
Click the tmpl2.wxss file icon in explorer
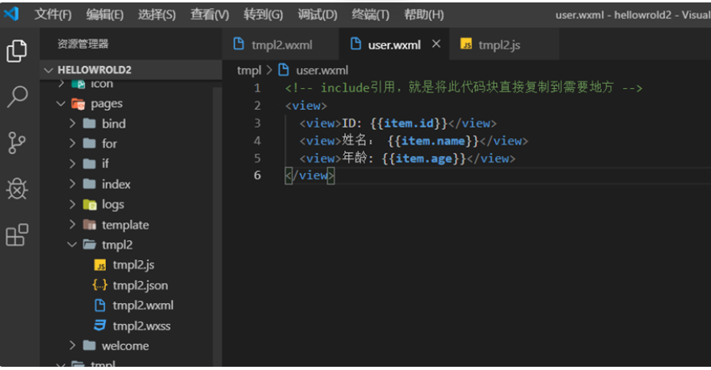tap(100, 326)
